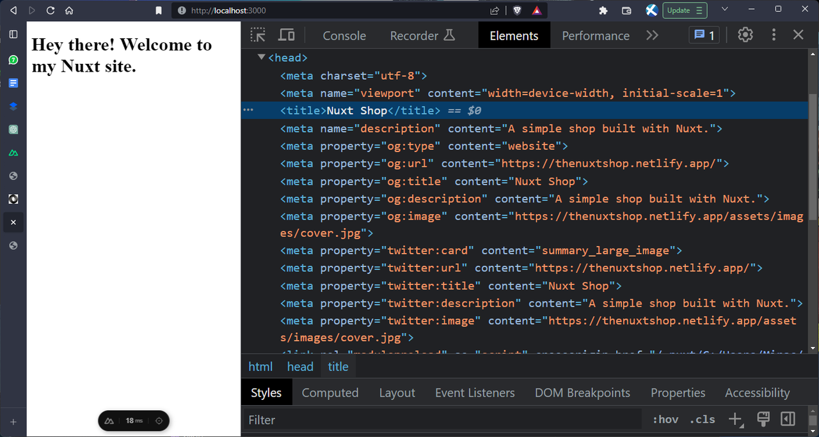
Task: Switch to the Console tab
Action: (344, 35)
